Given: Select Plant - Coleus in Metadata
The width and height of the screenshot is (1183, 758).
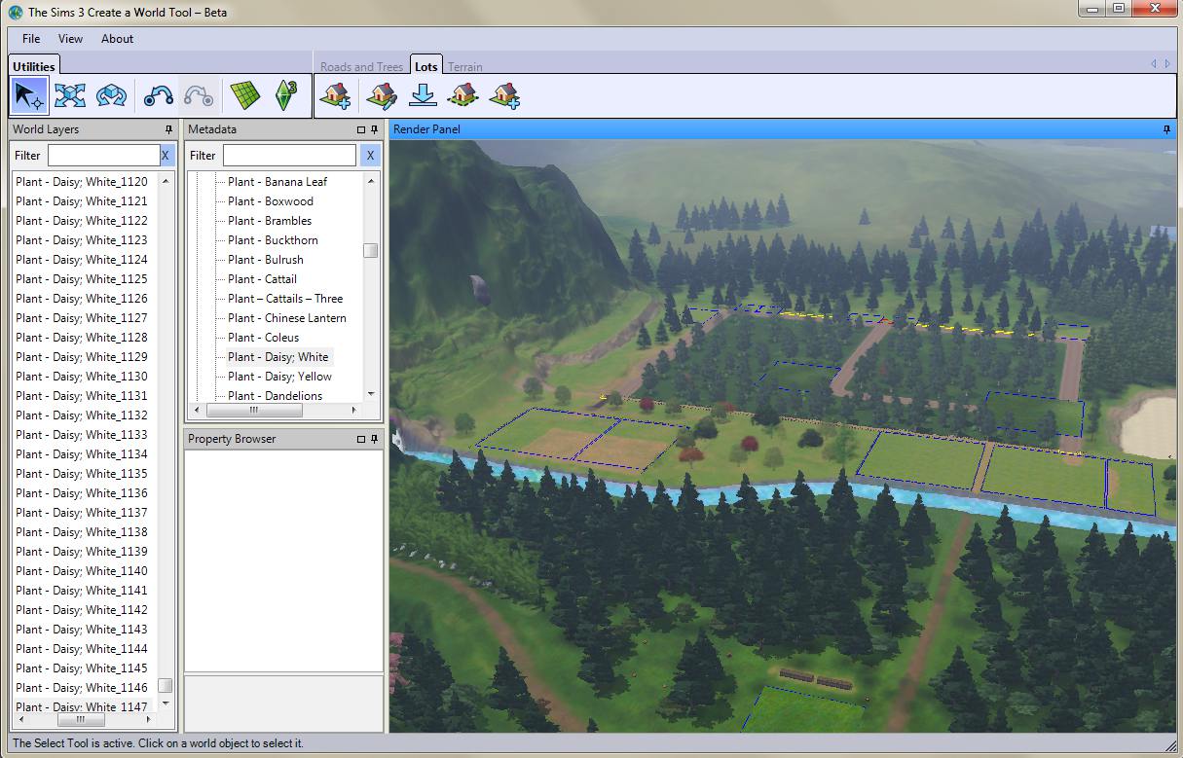Looking at the screenshot, I should coord(264,338).
